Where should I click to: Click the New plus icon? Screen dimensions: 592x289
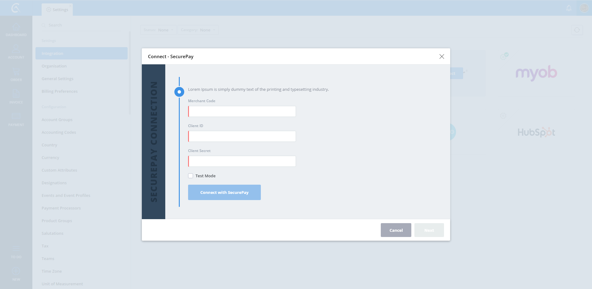click(16, 271)
